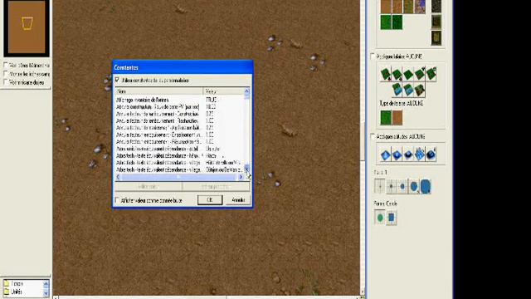This screenshot has height=299, width=531.
Task: Tick the second checkbox below the minimap
Action: [x=6, y=74]
